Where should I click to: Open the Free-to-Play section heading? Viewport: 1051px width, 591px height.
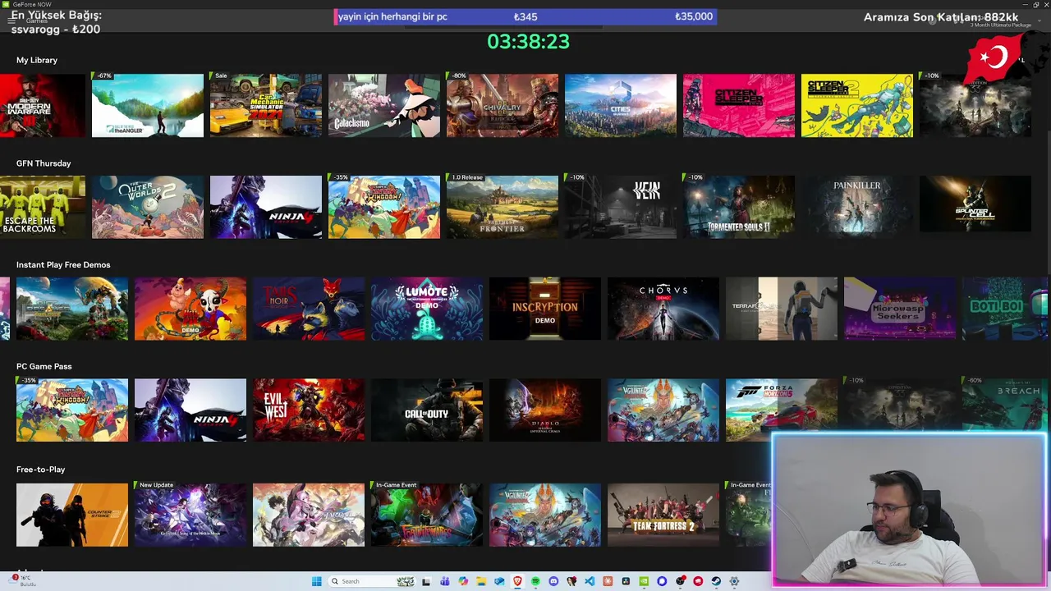(x=40, y=470)
